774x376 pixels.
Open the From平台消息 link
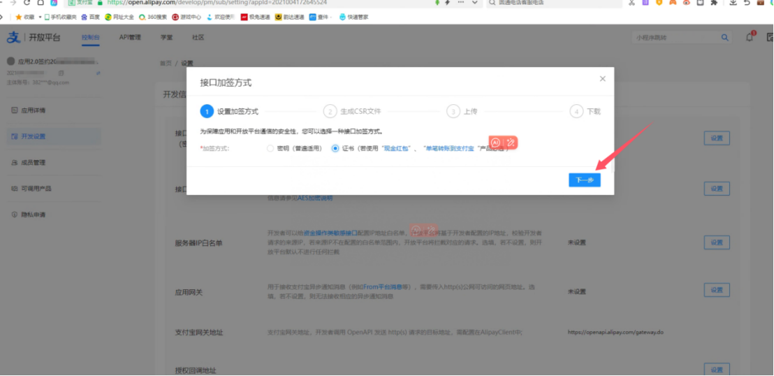tap(383, 287)
